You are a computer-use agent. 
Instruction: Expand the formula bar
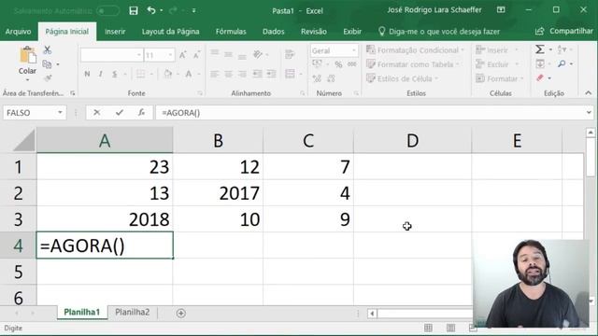pyautogui.click(x=589, y=113)
